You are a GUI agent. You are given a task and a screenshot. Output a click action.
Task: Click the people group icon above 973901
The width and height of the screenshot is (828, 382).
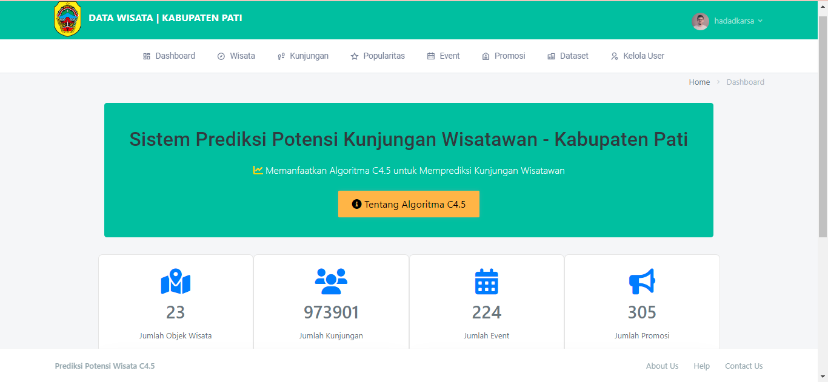click(x=331, y=282)
